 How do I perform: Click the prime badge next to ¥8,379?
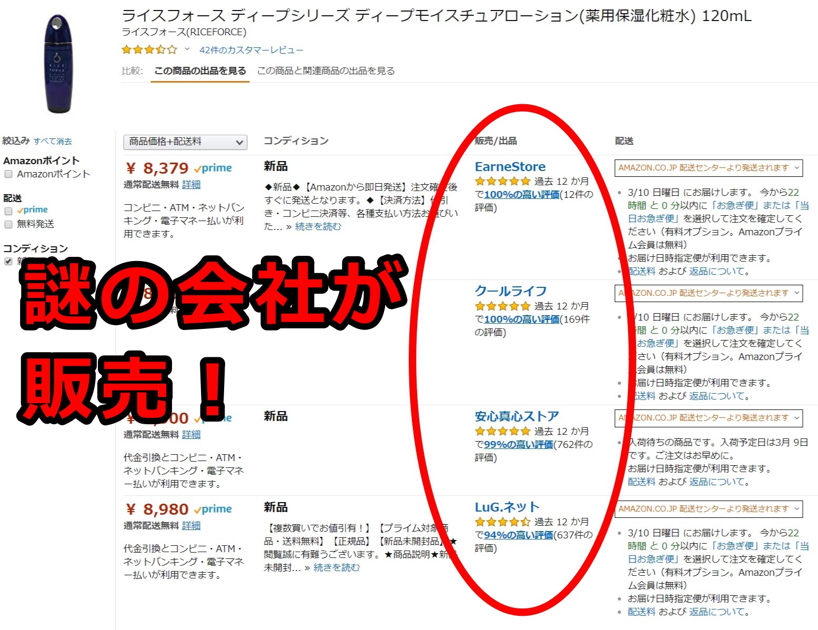[x=213, y=168]
